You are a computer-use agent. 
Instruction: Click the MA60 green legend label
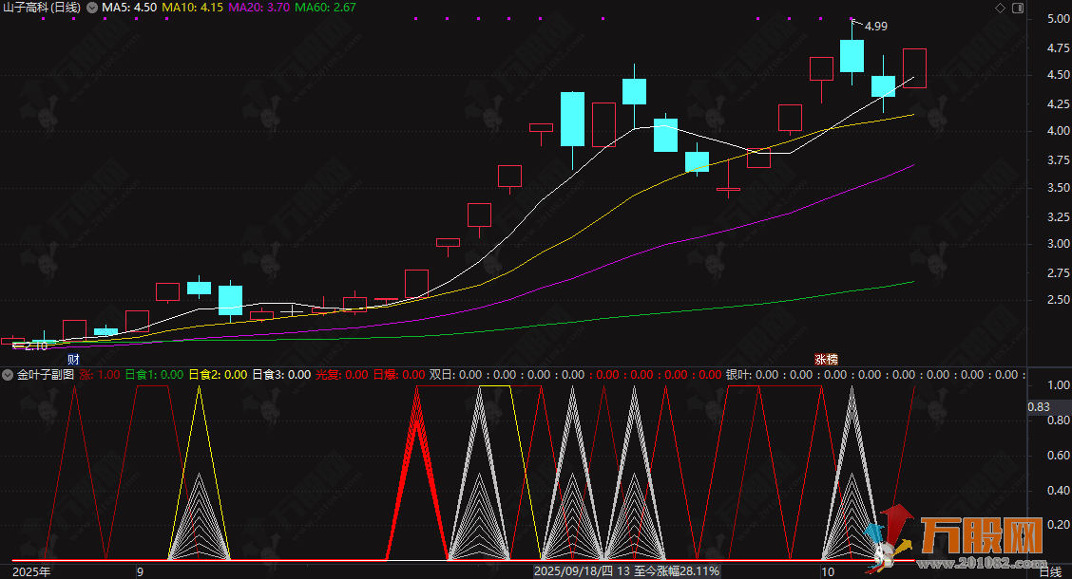(326, 8)
